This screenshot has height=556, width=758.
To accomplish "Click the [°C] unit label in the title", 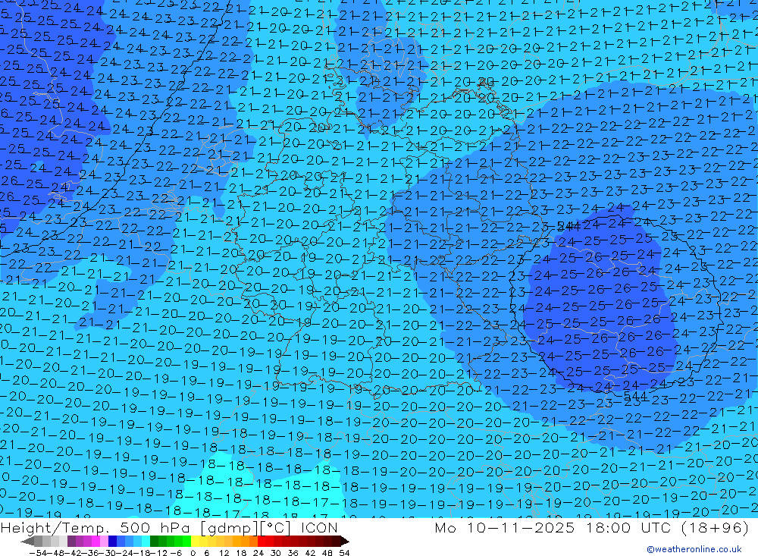I will 277,528.
